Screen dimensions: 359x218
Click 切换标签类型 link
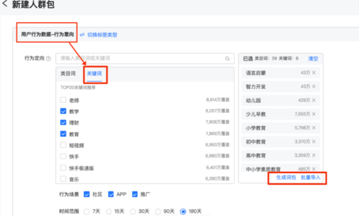[x=99, y=35]
